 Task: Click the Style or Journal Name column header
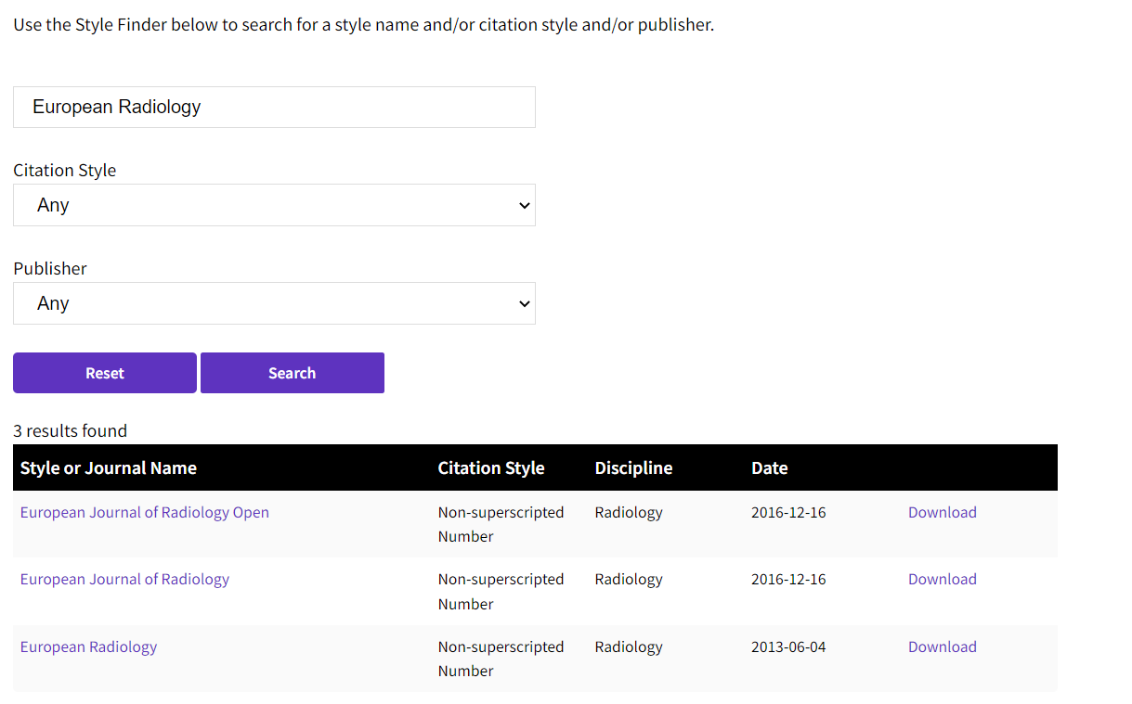[109, 467]
